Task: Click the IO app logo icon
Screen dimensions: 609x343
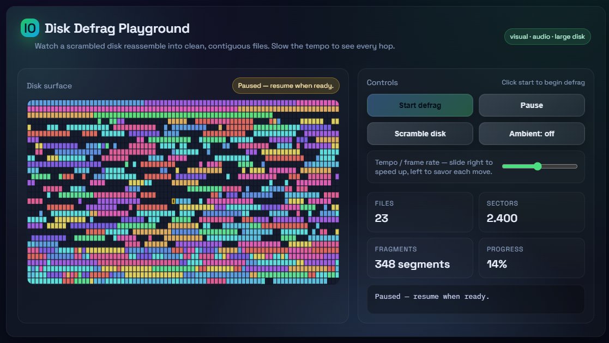Action: click(x=30, y=28)
